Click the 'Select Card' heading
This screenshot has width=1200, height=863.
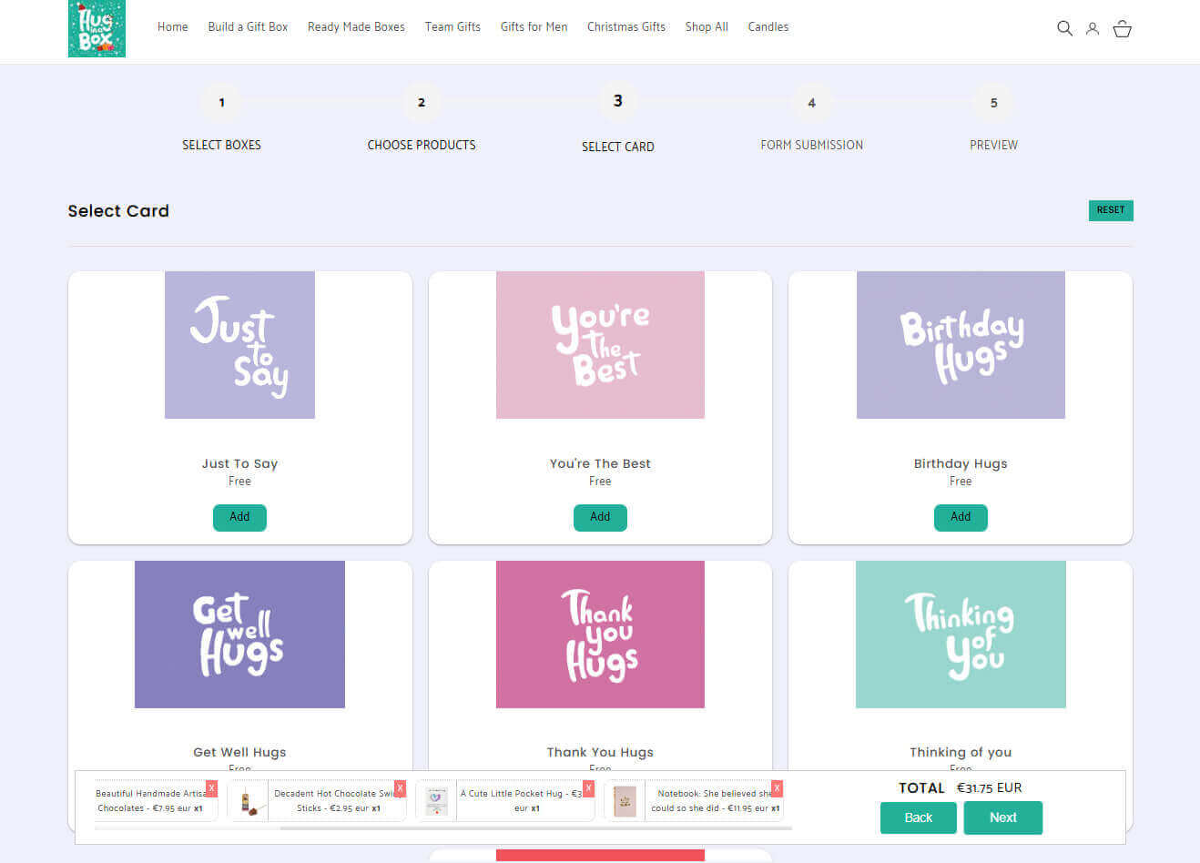(118, 211)
